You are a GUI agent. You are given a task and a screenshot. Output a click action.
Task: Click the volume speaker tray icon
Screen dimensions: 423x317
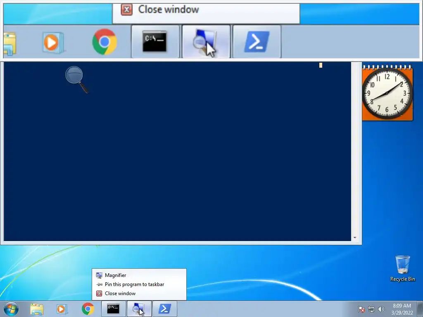pos(381,309)
